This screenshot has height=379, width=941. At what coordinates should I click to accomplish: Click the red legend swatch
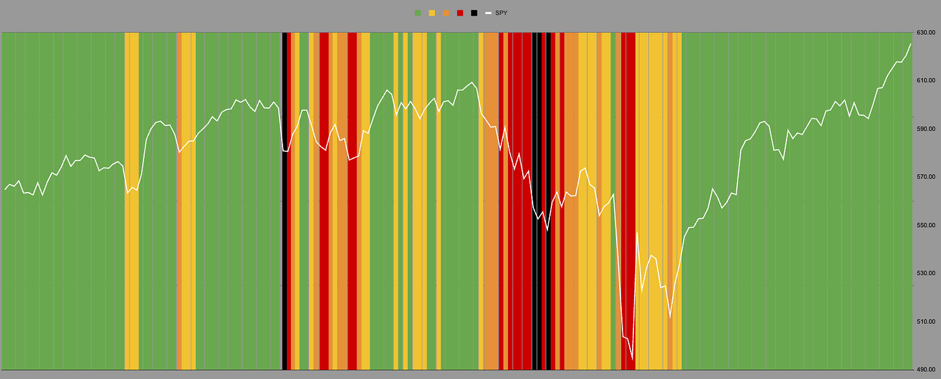(x=460, y=13)
